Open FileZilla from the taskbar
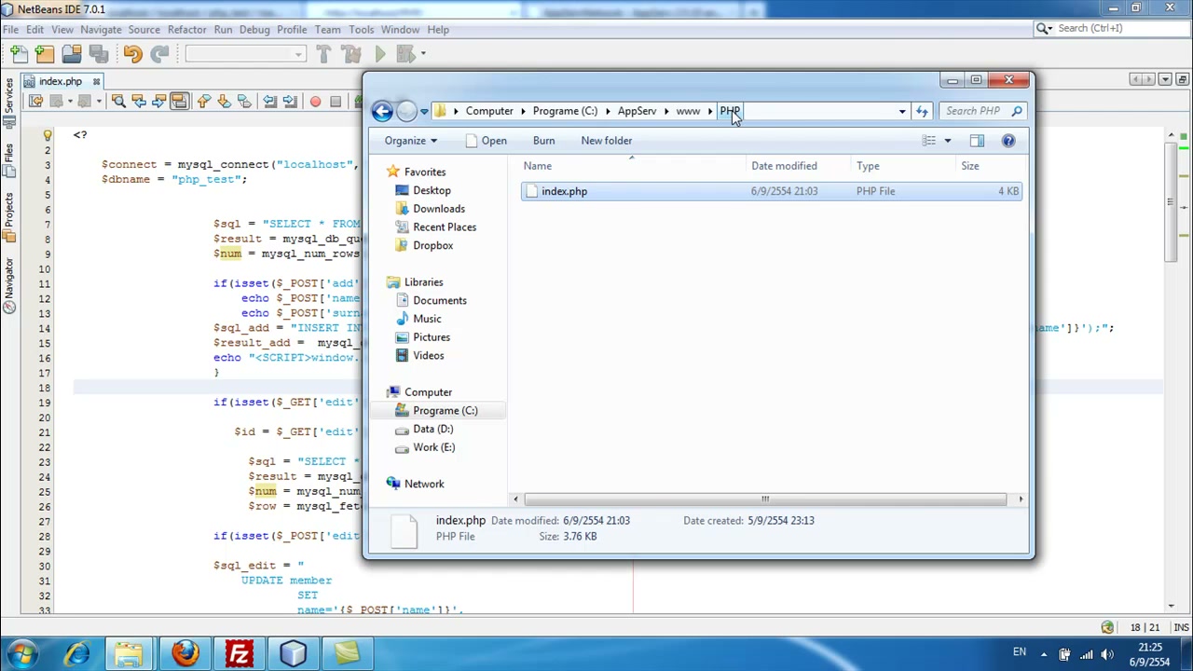Viewport: 1193px width, 671px height. (x=239, y=653)
